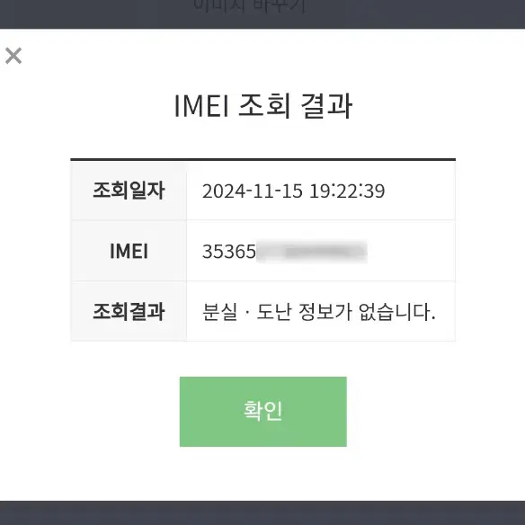The image size is (525, 525).
Task: Close the IMEI result dialog with X
Action: coord(13,56)
